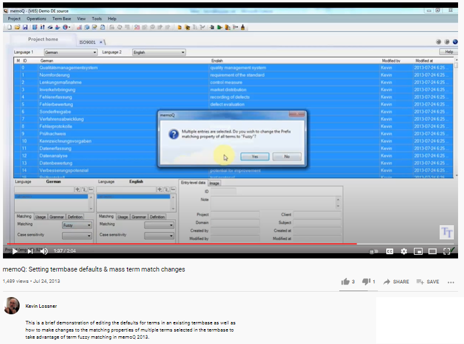This screenshot has height=344, width=464.
Task: Open German Case sensitivity dropdown
Action: tap(77, 236)
